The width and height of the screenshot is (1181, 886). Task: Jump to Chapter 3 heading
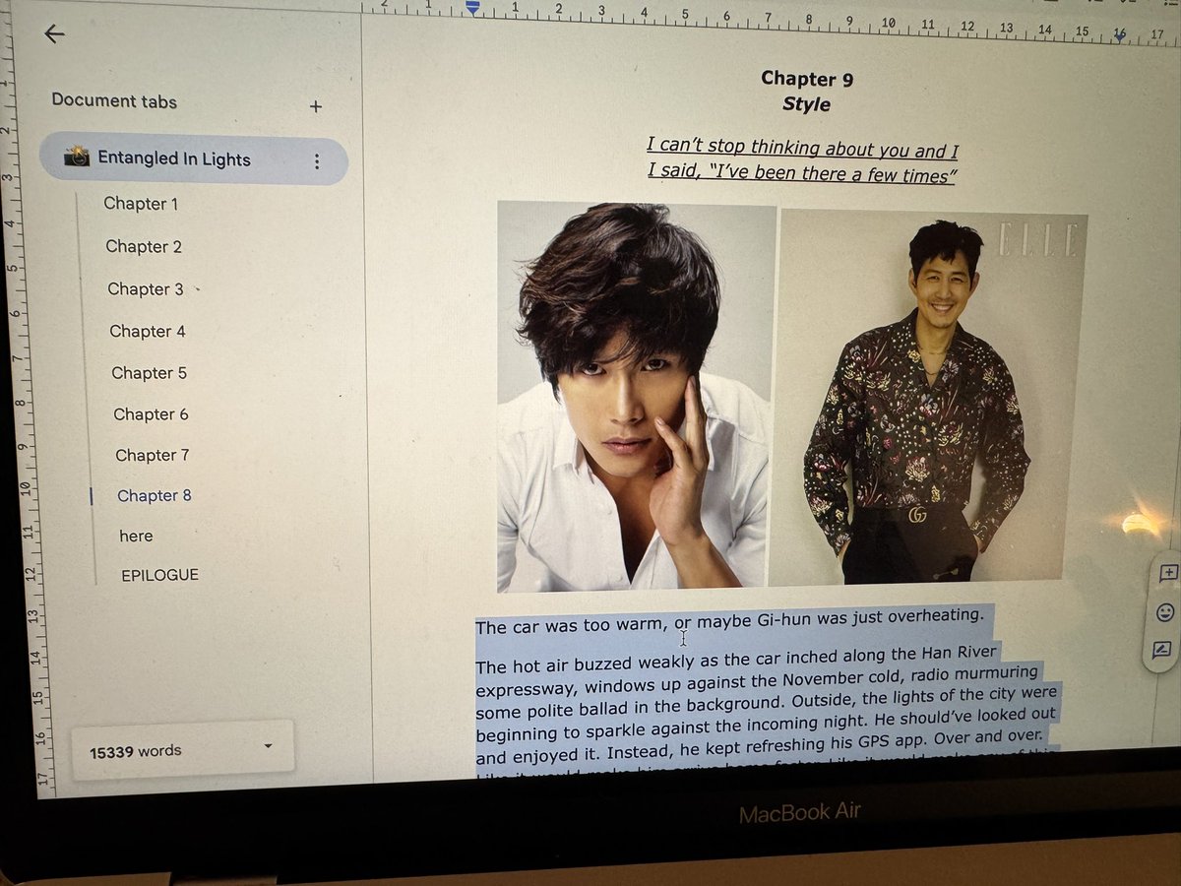click(x=146, y=289)
